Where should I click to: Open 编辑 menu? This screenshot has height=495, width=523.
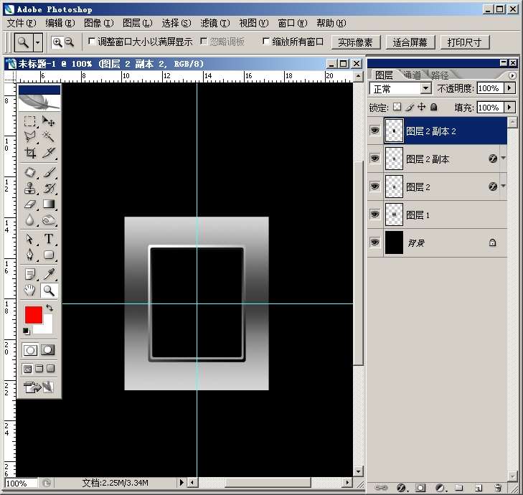click(60, 23)
